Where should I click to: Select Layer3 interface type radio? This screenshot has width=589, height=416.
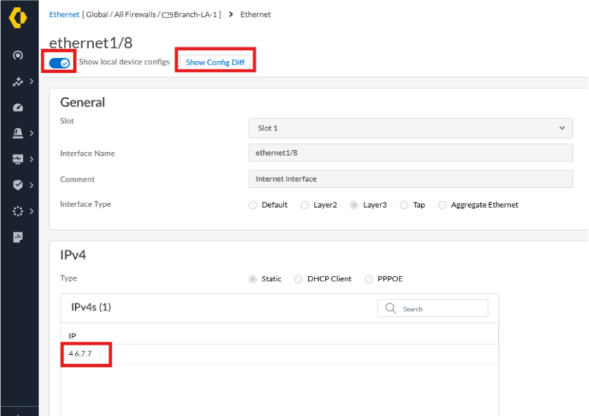click(354, 205)
